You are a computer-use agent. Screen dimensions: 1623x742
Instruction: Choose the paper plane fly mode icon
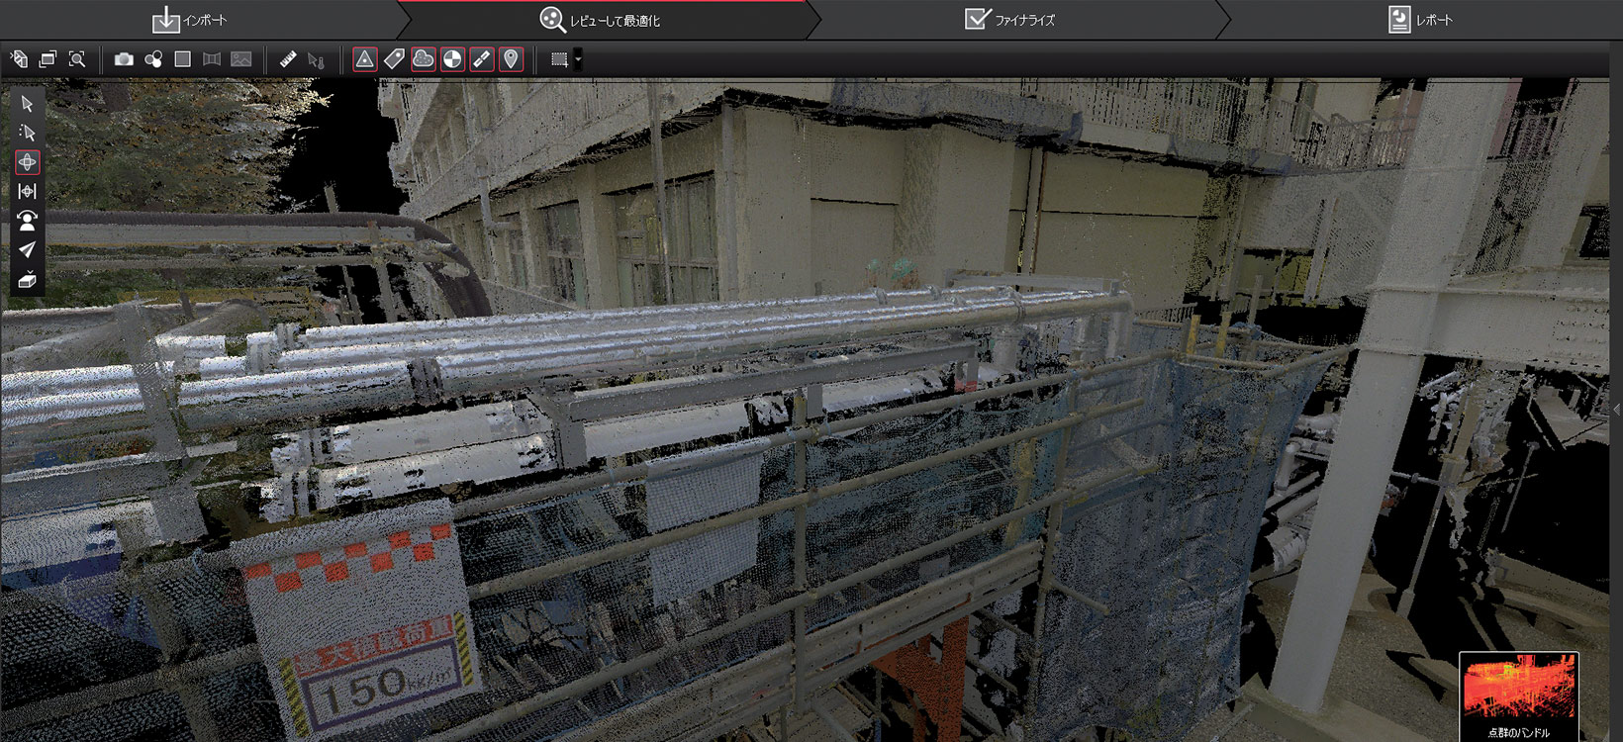coord(27,250)
